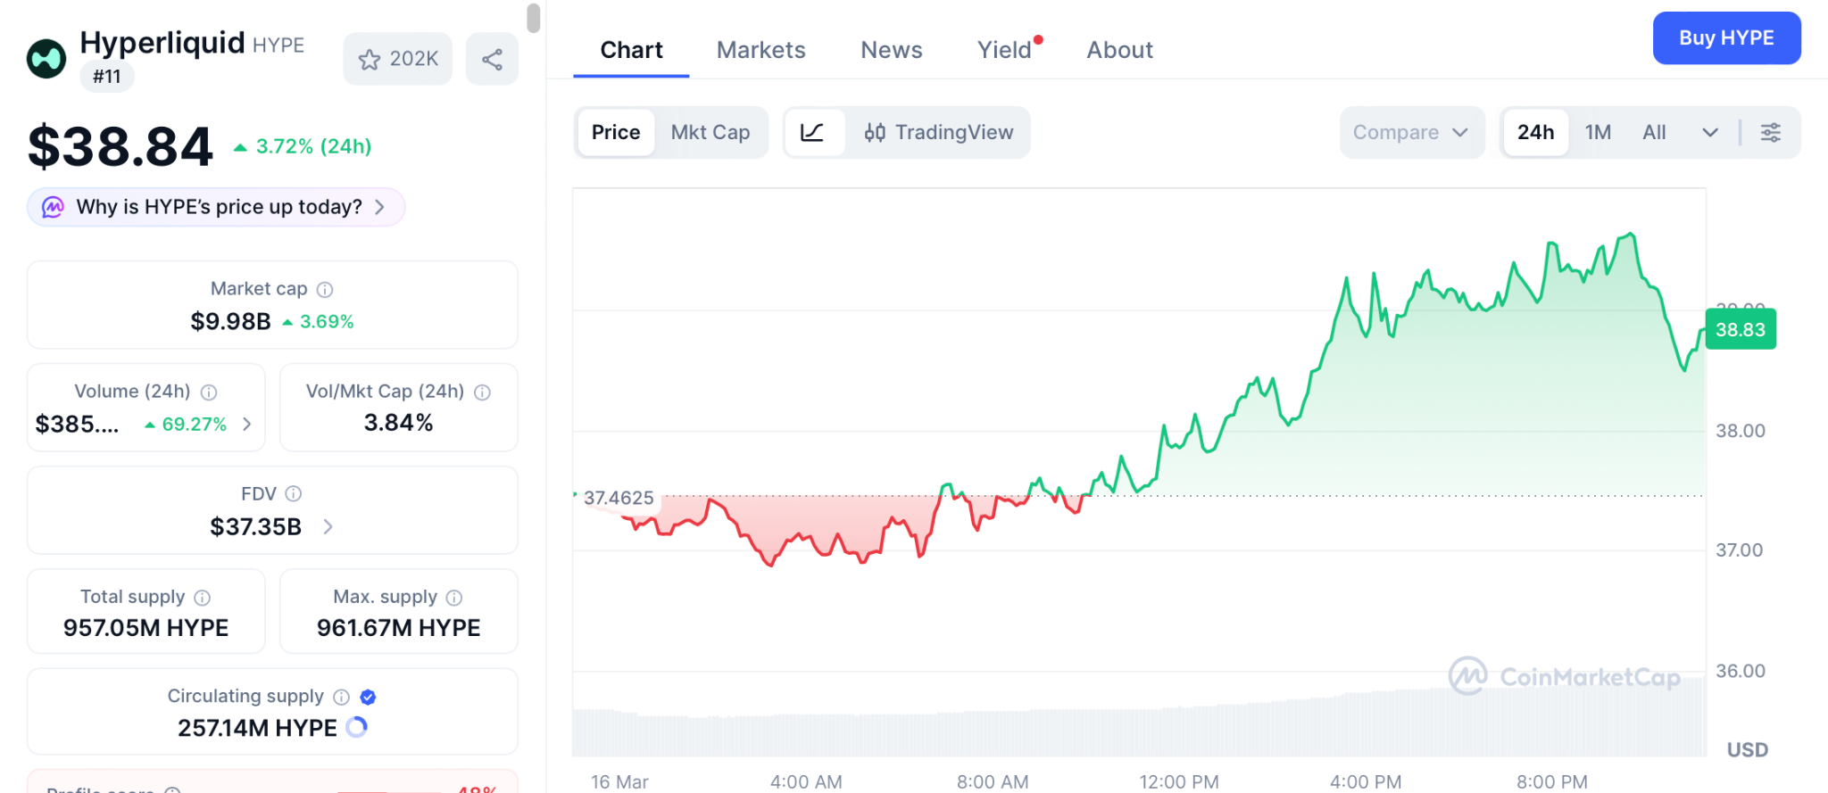The image size is (1828, 793).
Task: Click the share icon next to watchlist
Action: tap(492, 59)
